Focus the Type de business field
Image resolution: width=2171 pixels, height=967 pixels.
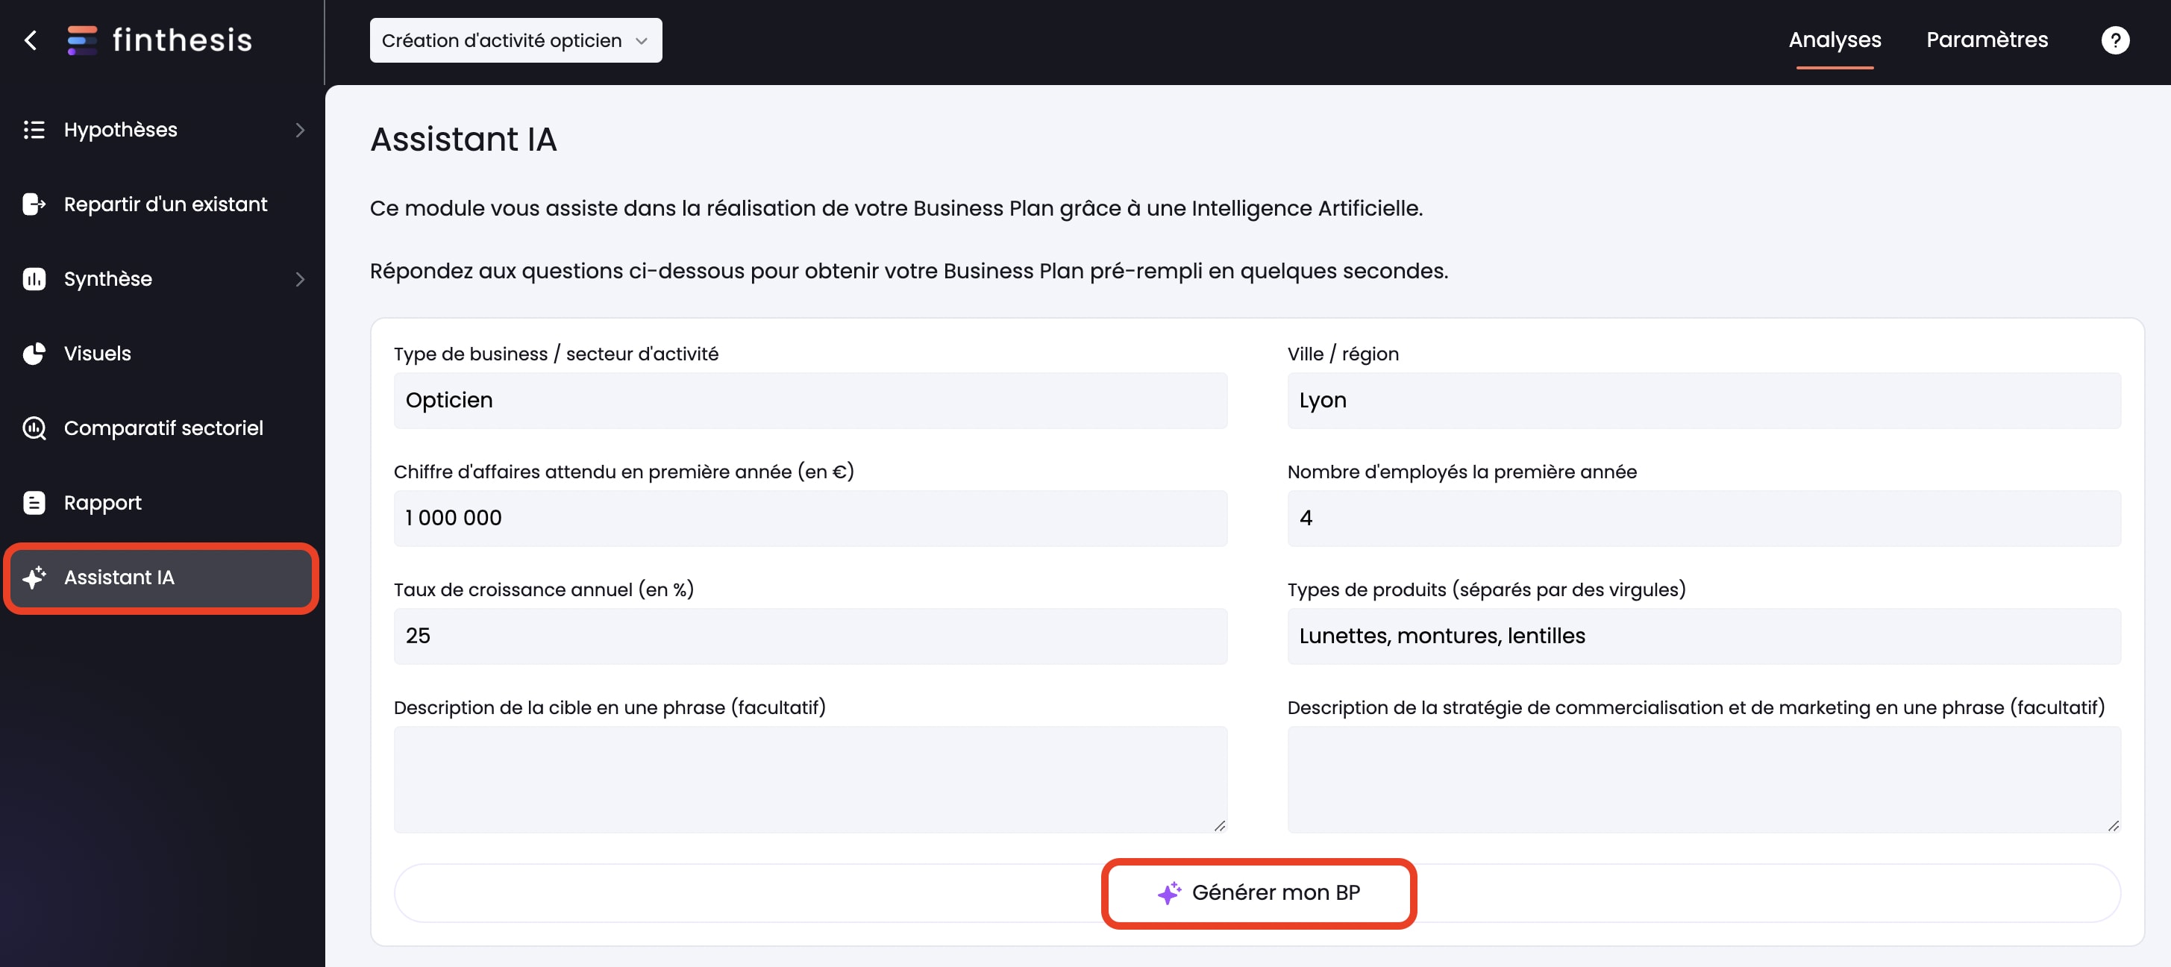810,401
